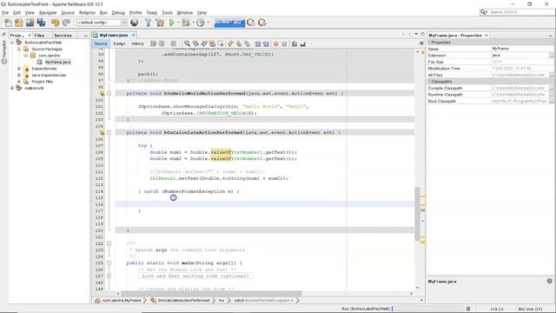The width and height of the screenshot is (556, 313).
Task: Click the Build Project hammer icon
Action: (149, 23)
